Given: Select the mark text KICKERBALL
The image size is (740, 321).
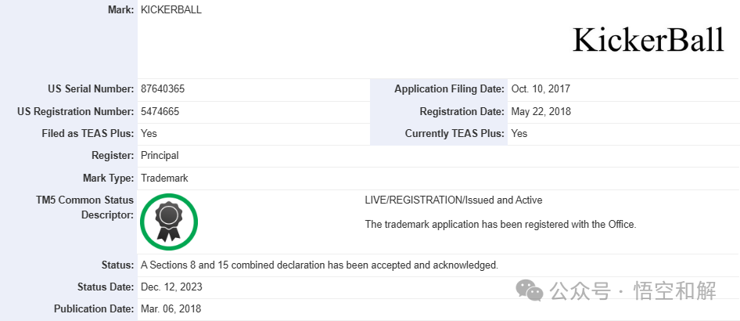Looking at the screenshot, I should click(x=171, y=10).
